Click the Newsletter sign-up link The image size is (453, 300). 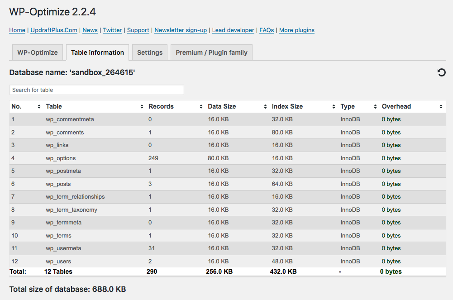pyautogui.click(x=181, y=30)
